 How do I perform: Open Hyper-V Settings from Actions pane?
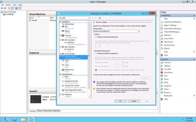tap(171, 25)
